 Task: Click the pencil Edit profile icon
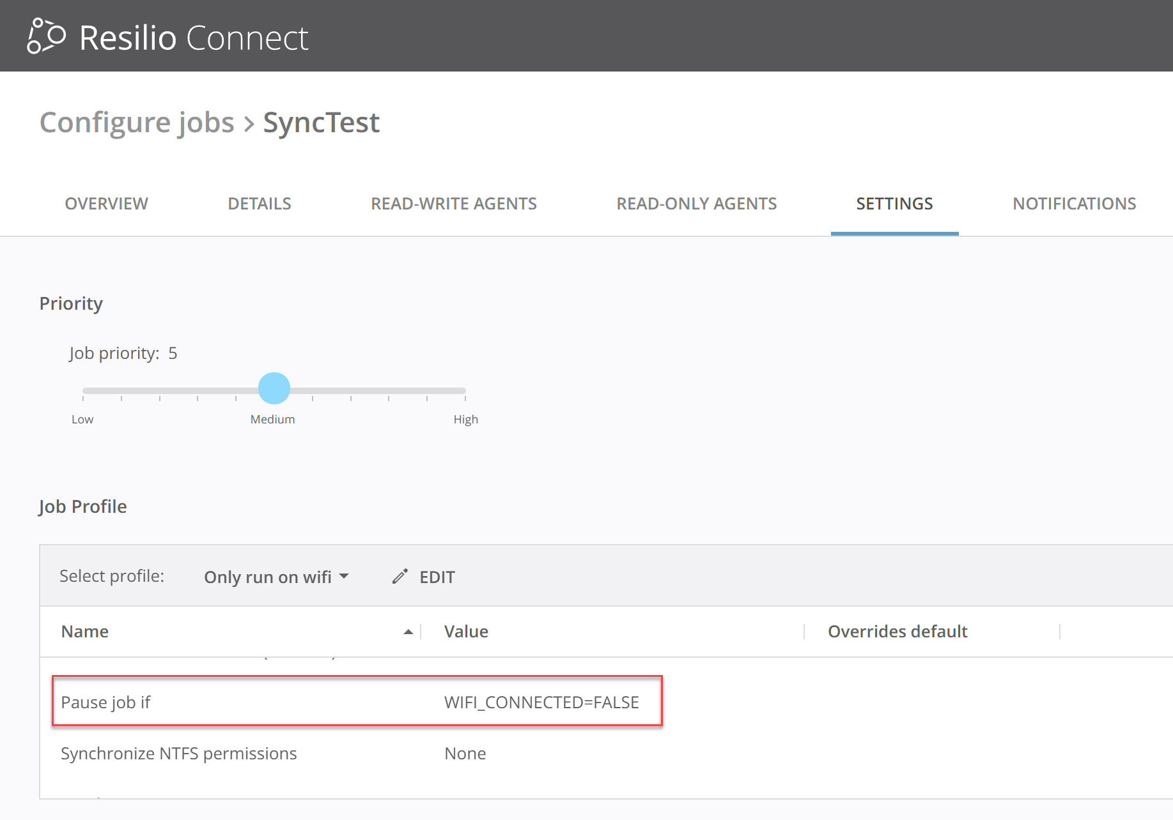tap(400, 577)
